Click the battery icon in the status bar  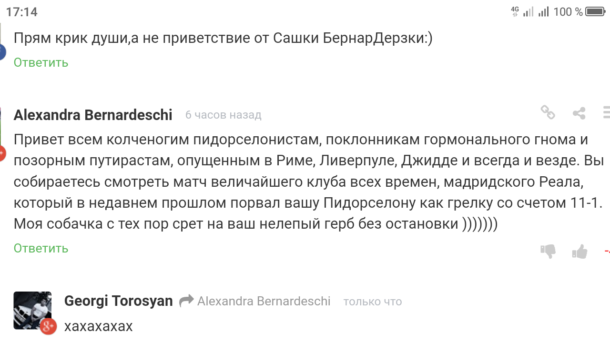pyautogui.click(x=595, y=12)
